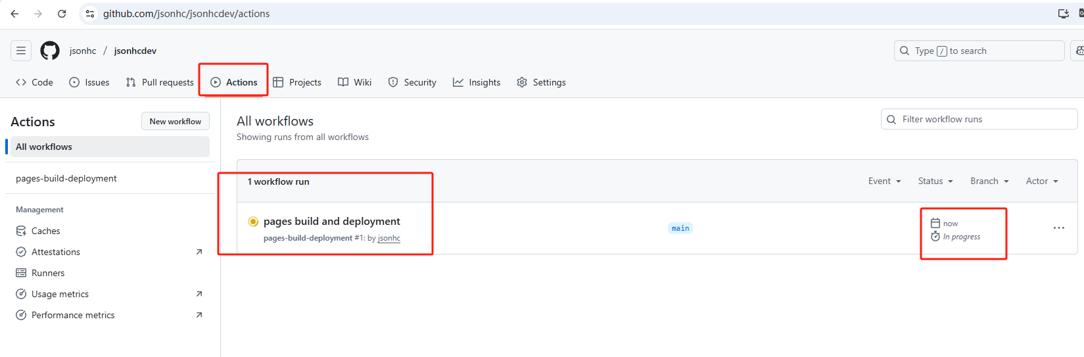Focus the Filter workflow runs field

click(979, 119)
